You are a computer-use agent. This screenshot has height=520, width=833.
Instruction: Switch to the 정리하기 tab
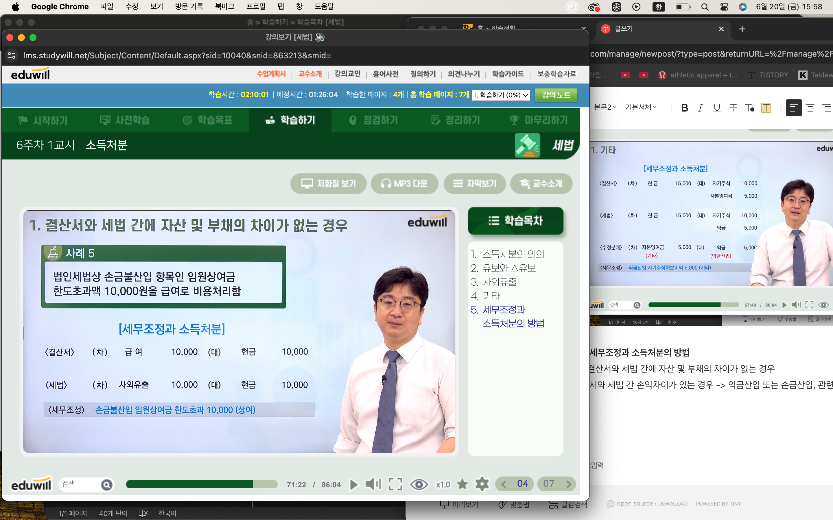455,120
